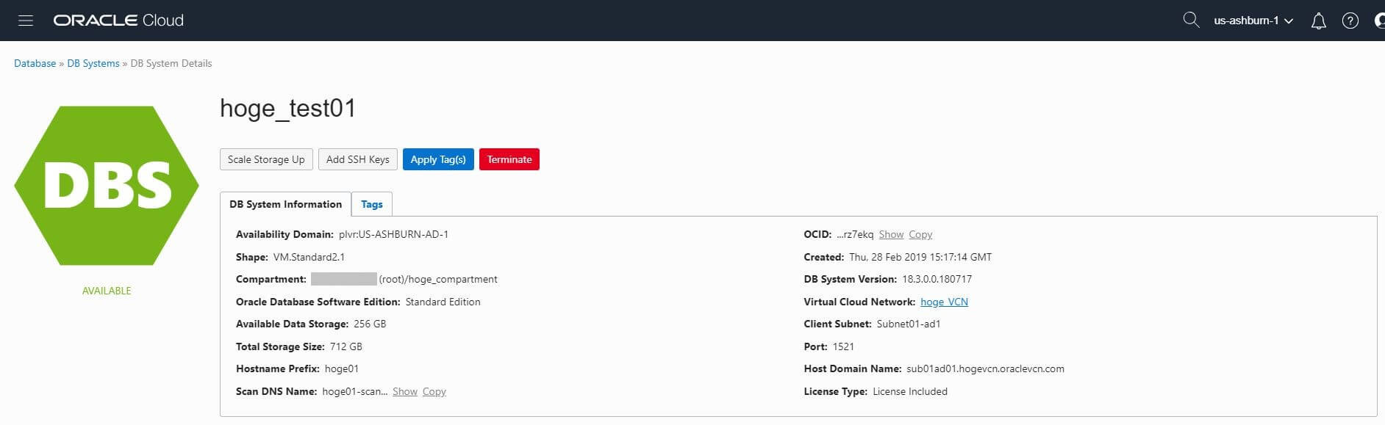Go to Database breadcrumb link
Screen dimensions: 1385x425
click(x=35, y=63)
